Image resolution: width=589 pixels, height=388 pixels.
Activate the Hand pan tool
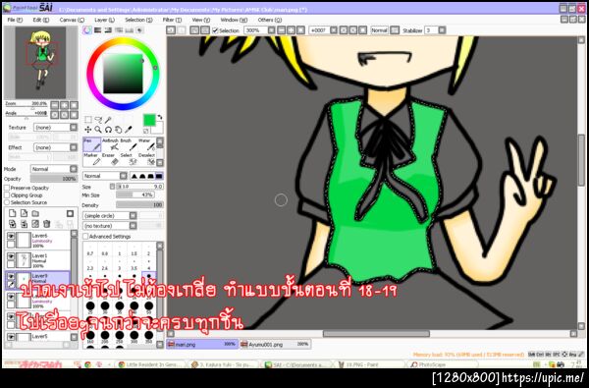pos(119,130)
